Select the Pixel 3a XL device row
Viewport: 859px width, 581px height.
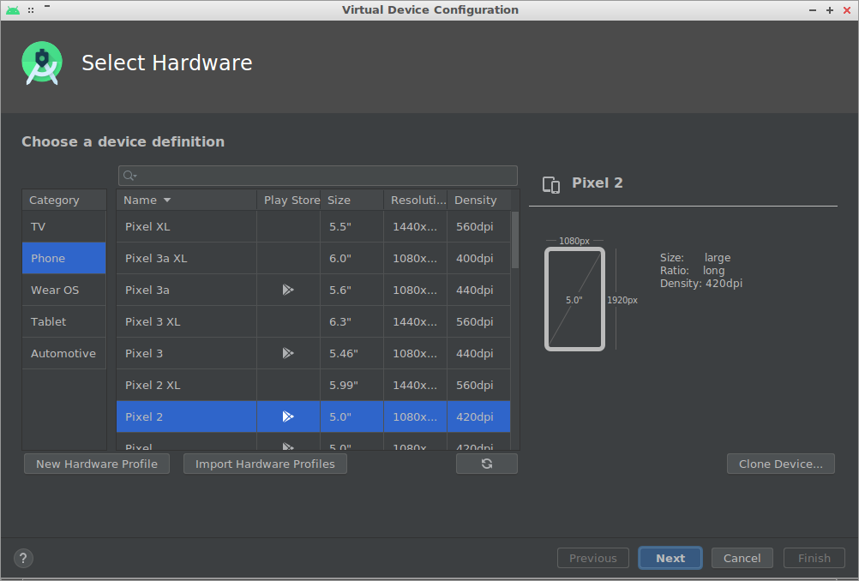coord(314,258)
